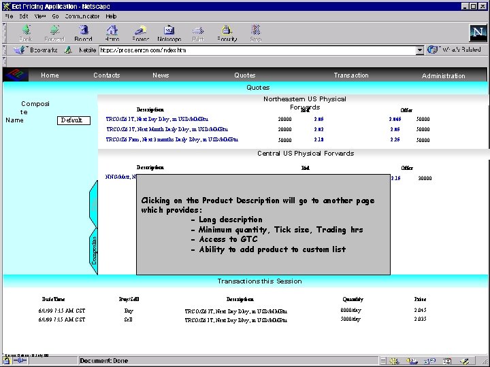Screen dimensions: 490x367
Task: Open the Administration navigation tab
Action: 443,76
